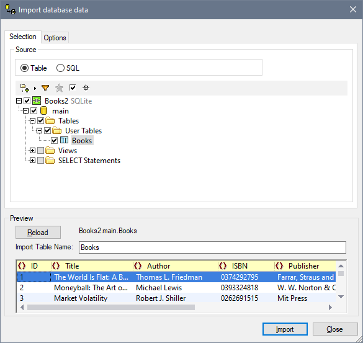Viewport: 363px width, 343px height.
Task: Click the braces icon in ISBN column header
Action: pyautogui.click(x=223, y=266)
